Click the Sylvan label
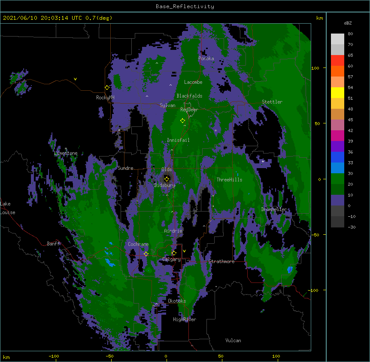 (x=167, y=105)
